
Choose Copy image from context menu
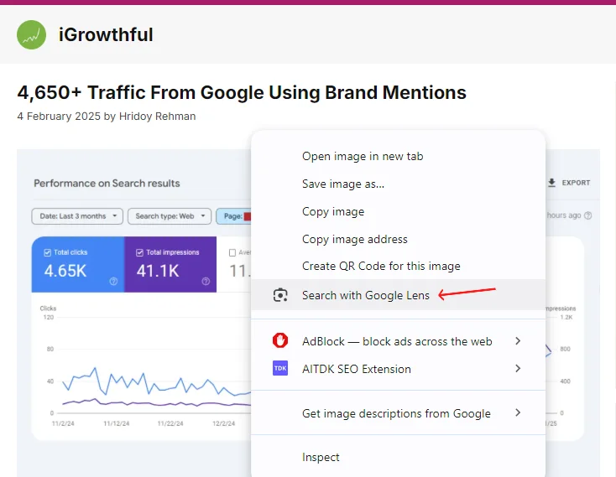click(398, 211)
